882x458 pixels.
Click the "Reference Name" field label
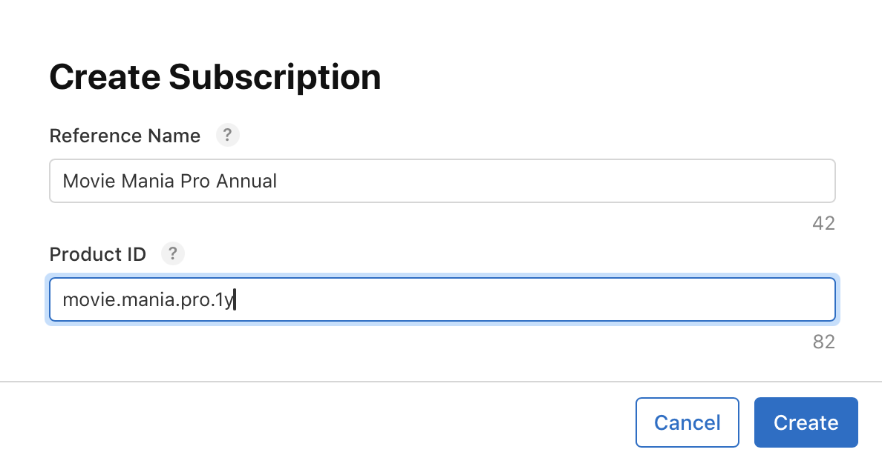coord(125,136)
